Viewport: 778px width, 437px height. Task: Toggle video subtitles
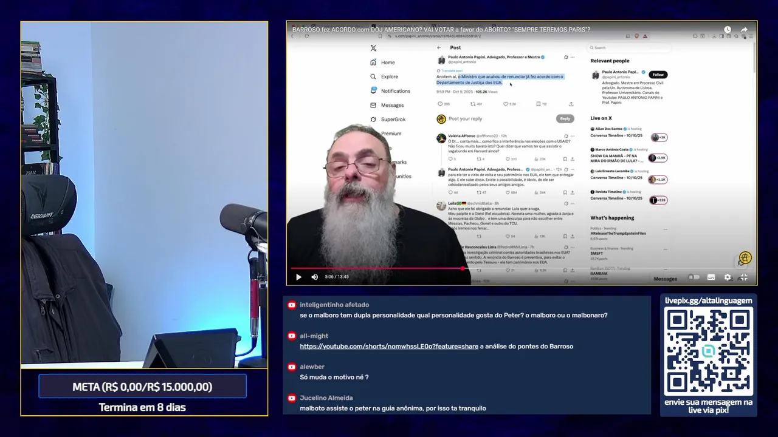(711, 277)
